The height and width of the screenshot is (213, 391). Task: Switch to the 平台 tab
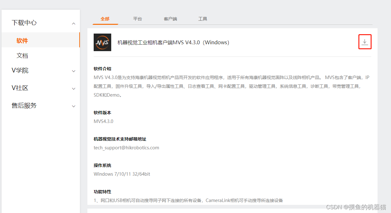coord(138,19)
